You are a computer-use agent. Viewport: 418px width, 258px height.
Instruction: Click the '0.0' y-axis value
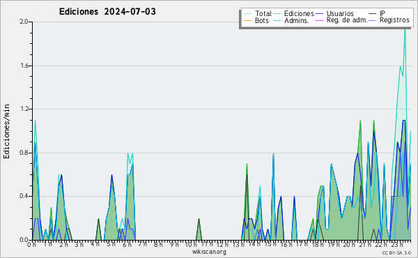[x=24, y=240]
